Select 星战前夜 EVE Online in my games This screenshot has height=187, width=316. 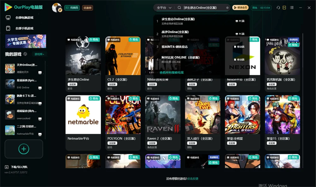pos(24,84)
